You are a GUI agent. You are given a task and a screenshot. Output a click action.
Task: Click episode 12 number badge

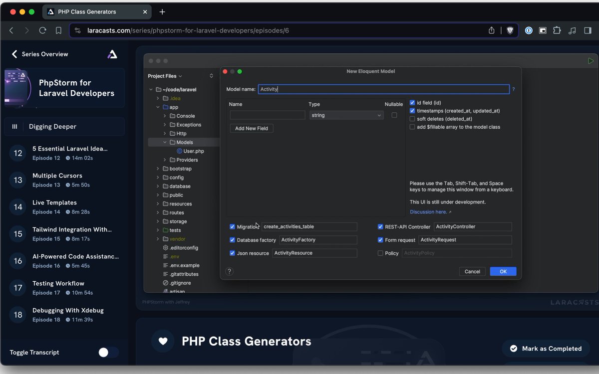click(18, 153)
